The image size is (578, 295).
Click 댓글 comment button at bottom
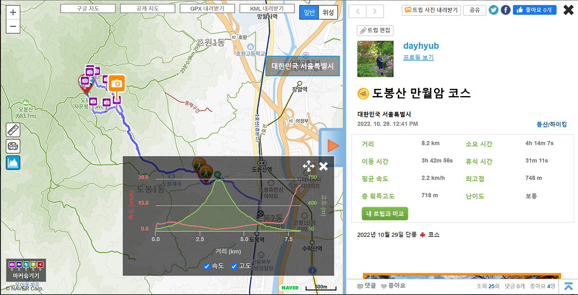366,286
